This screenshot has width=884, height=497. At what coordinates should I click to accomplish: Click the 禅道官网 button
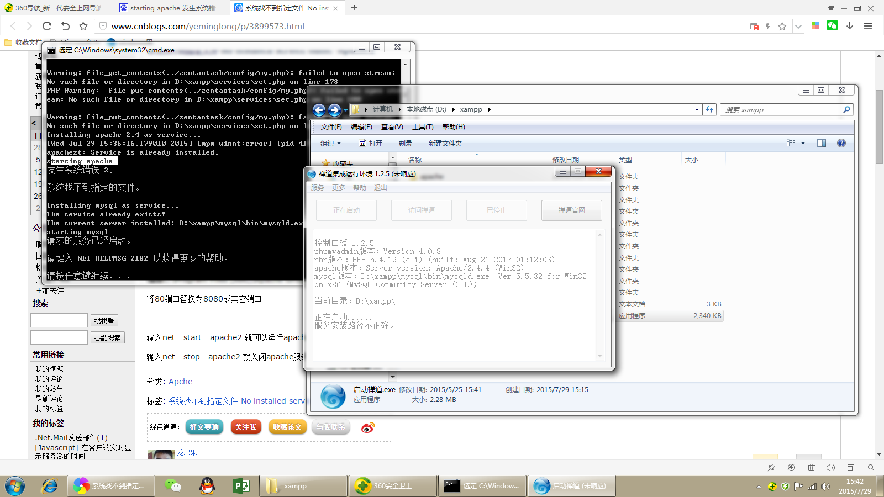tap(571, 210)
